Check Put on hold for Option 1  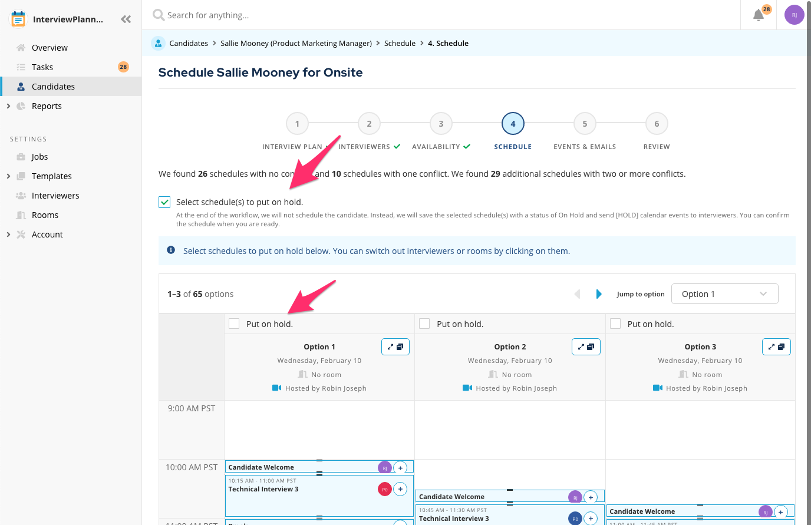pos(234,323)
